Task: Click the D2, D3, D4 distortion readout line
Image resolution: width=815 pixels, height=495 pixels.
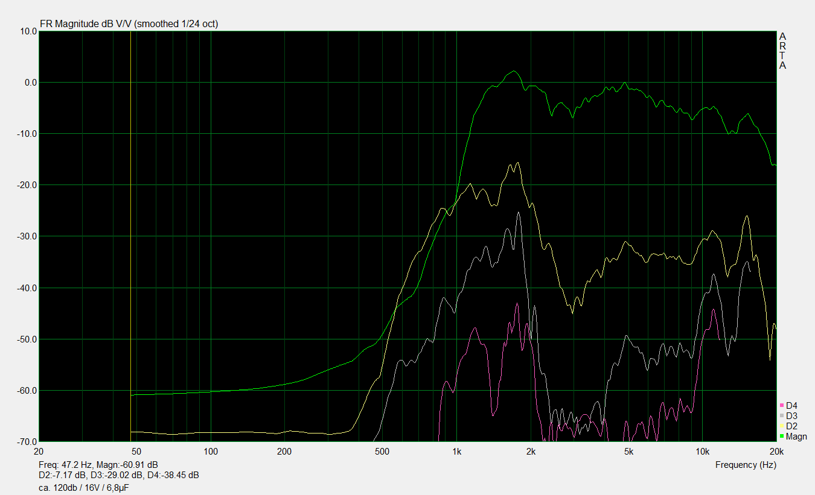Action: coord(118,475)
